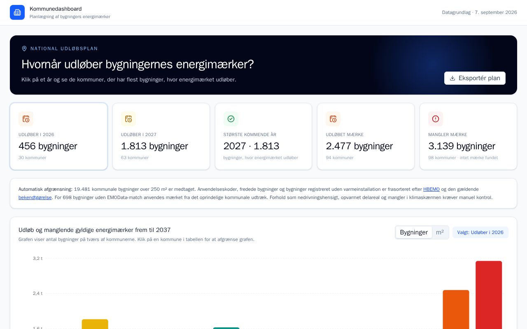Click the chart title Udløb og manglende gyldige energimærker
This screenshot has height=329, width=527.
coord(95,230)
